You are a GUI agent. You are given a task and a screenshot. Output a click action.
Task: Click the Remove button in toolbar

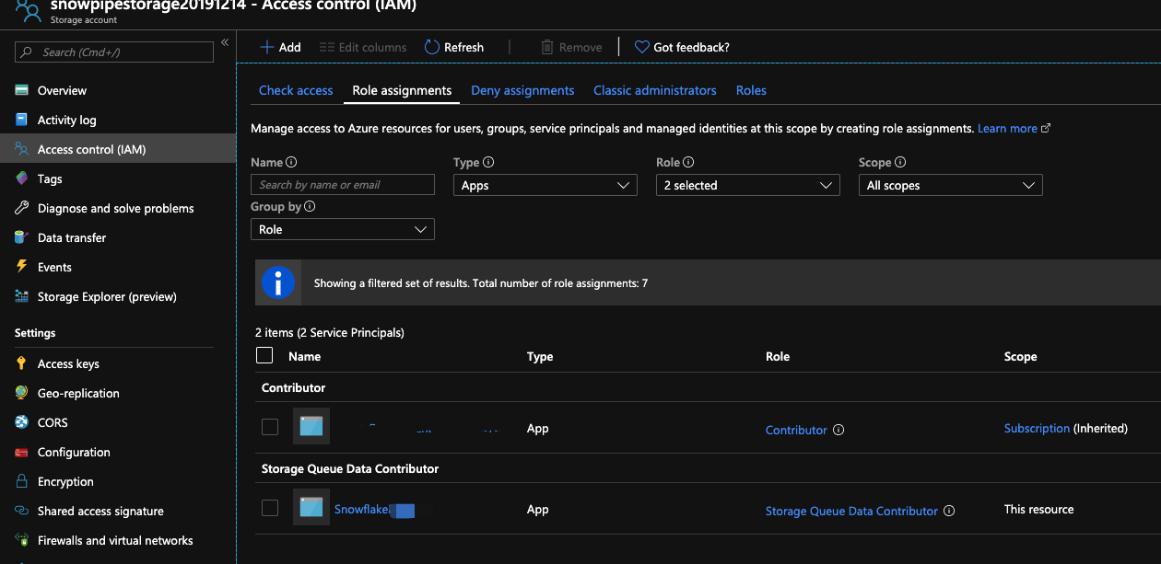571,47
